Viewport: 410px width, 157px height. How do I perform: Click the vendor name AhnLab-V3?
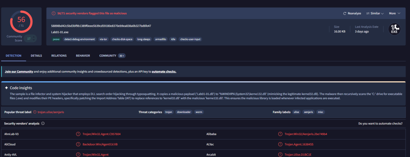click(11, 134)
